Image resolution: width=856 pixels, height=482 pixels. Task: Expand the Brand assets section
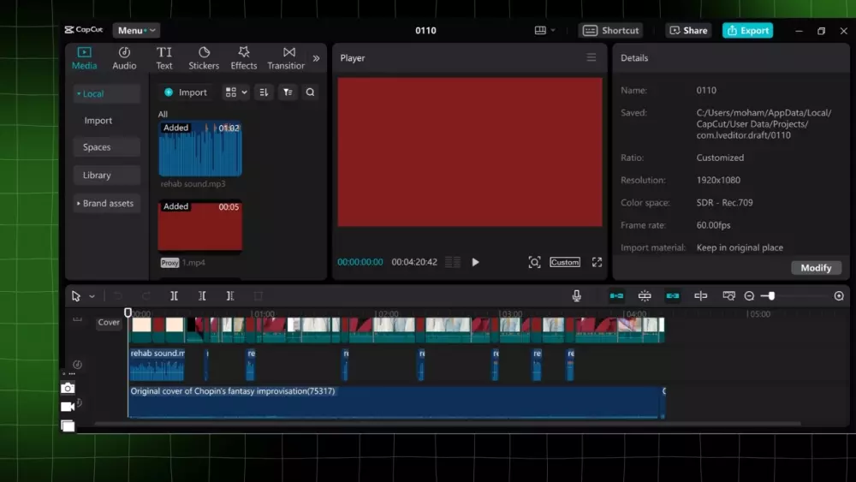coord(107,204)
